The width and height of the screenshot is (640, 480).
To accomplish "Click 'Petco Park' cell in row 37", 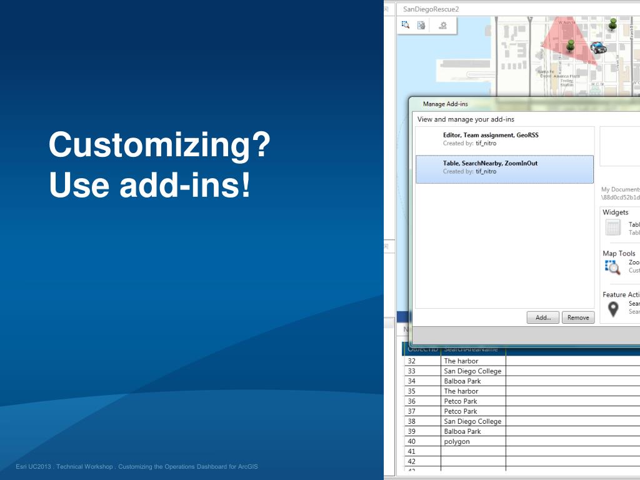I will click(474, 411).
